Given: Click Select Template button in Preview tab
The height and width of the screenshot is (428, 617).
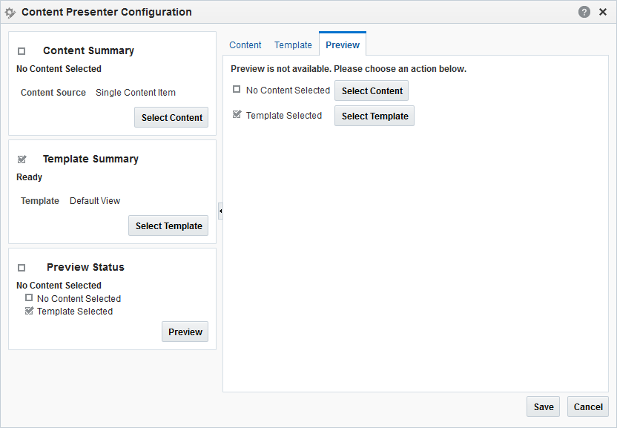Looking at the screenshot, I should tap(375, 116).
